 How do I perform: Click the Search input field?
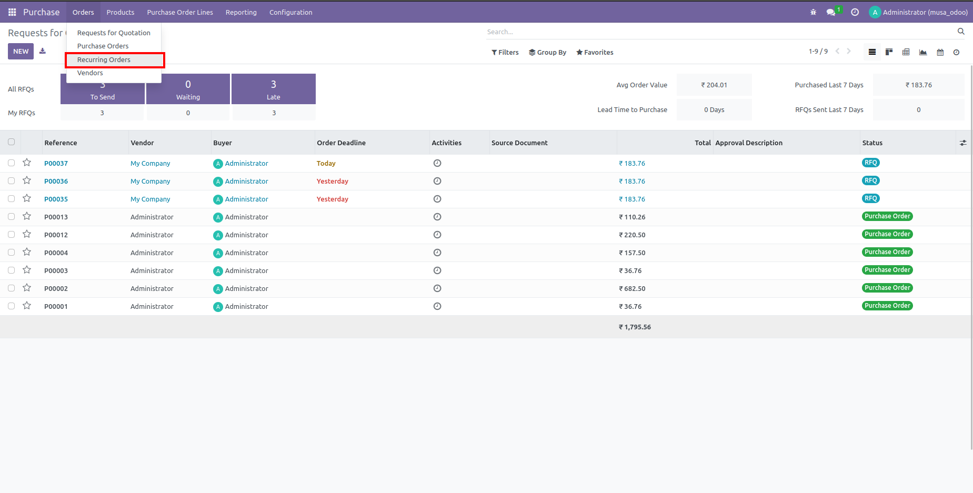tap(631, 32)
